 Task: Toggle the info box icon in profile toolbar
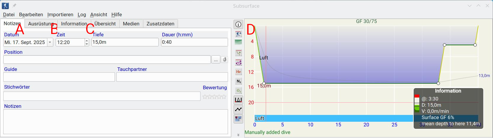(x=238, y=25)
